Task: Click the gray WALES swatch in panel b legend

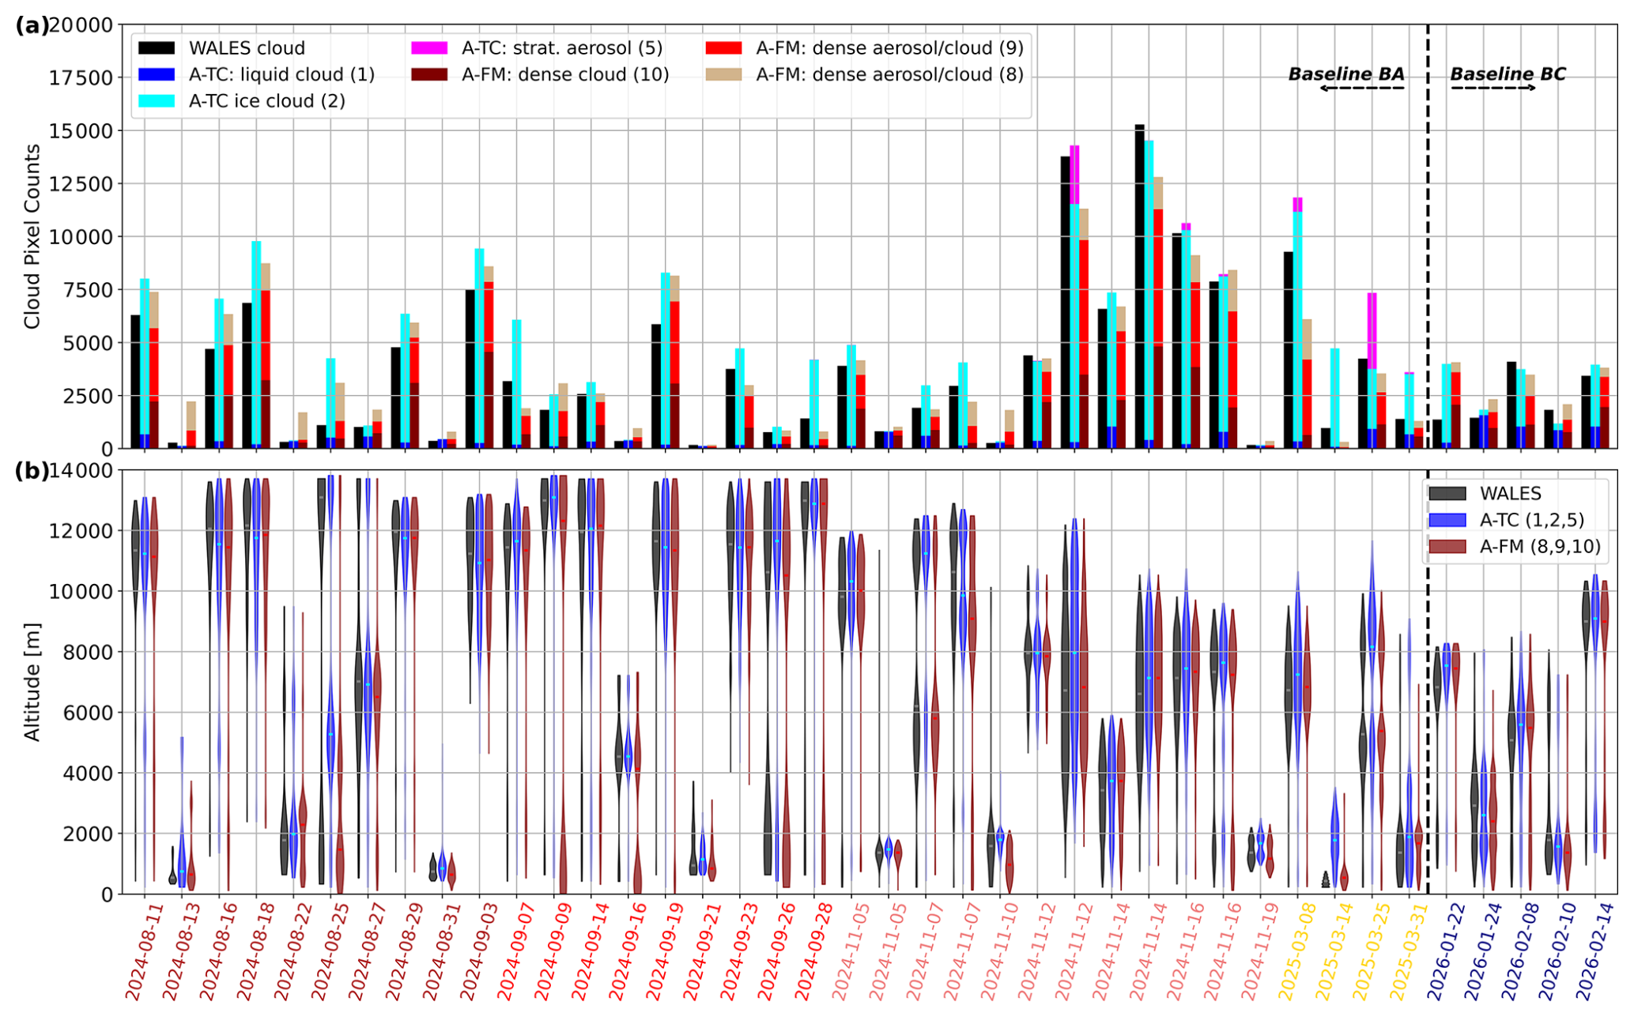Action: coord(1447,494)
